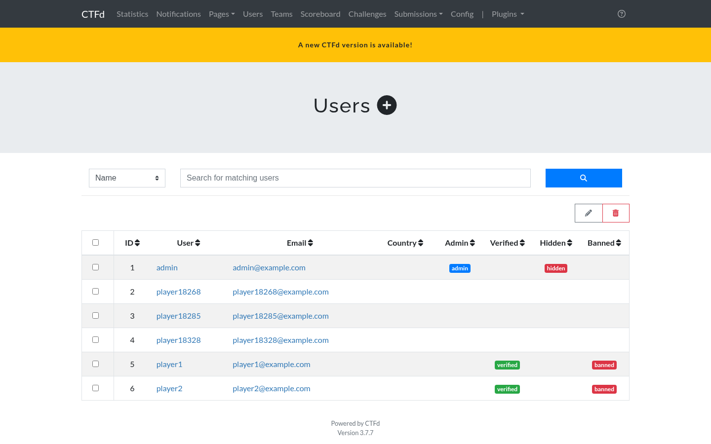The width and height of the screenshot is (711, 444).
Task: Select the player1 row checkbox
Action: pos(96,364)
